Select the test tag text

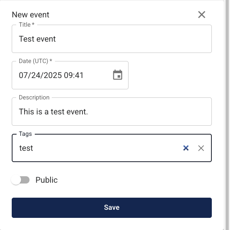point(26,148)
